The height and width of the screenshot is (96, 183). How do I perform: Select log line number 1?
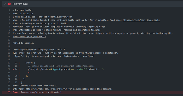pyautogui.click(x=9, y=10)
